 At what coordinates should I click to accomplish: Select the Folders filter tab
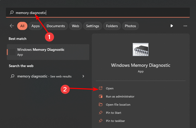(x=112, y=26)
